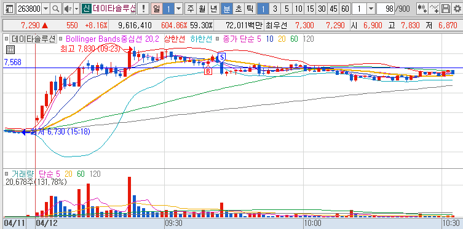Click the blue 10 moving average label
Viewport: 463px width, 229px height.
(269, 39)
